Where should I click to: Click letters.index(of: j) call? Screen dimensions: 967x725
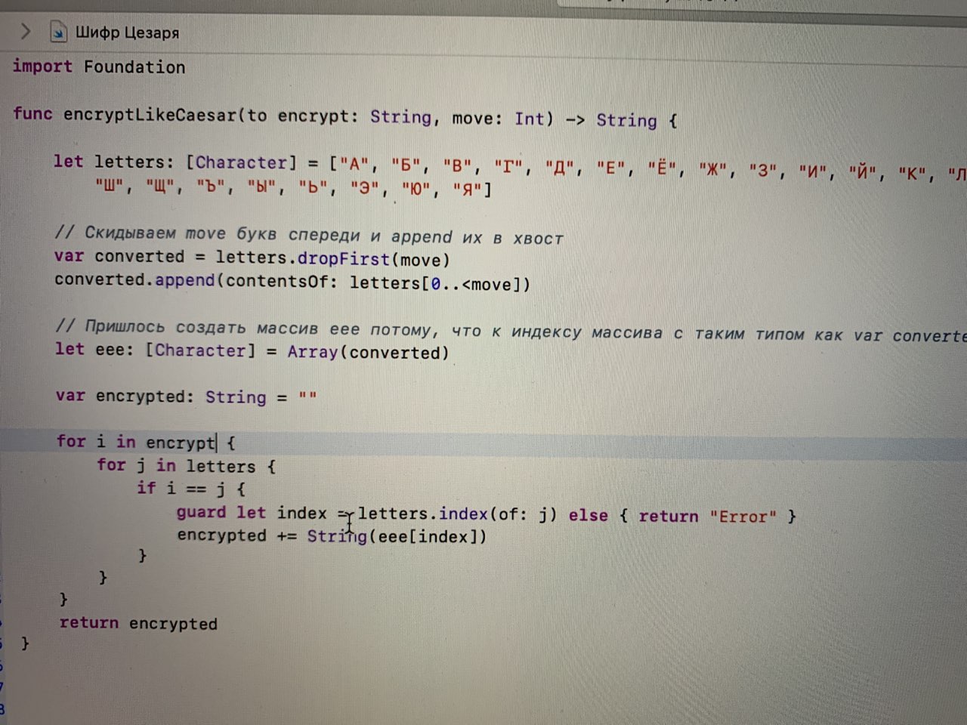pos(457,514)
